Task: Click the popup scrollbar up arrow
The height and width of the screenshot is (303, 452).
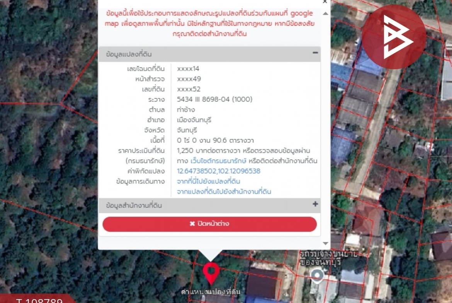Action: 325,14
